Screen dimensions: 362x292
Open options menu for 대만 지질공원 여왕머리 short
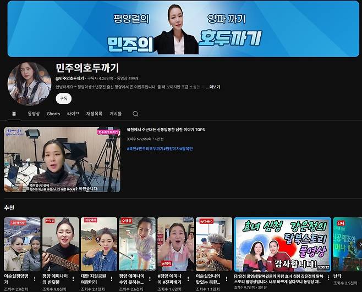coord(112,279)
